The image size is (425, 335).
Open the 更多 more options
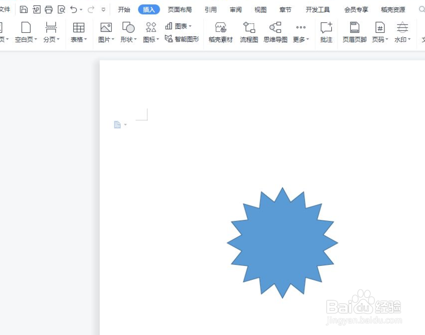(x=301, y=32)
